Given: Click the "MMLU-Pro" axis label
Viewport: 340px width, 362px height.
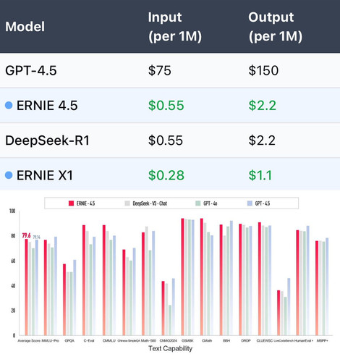Looking at the screenshot, I should pyautogui.click(x=50, y=341).
